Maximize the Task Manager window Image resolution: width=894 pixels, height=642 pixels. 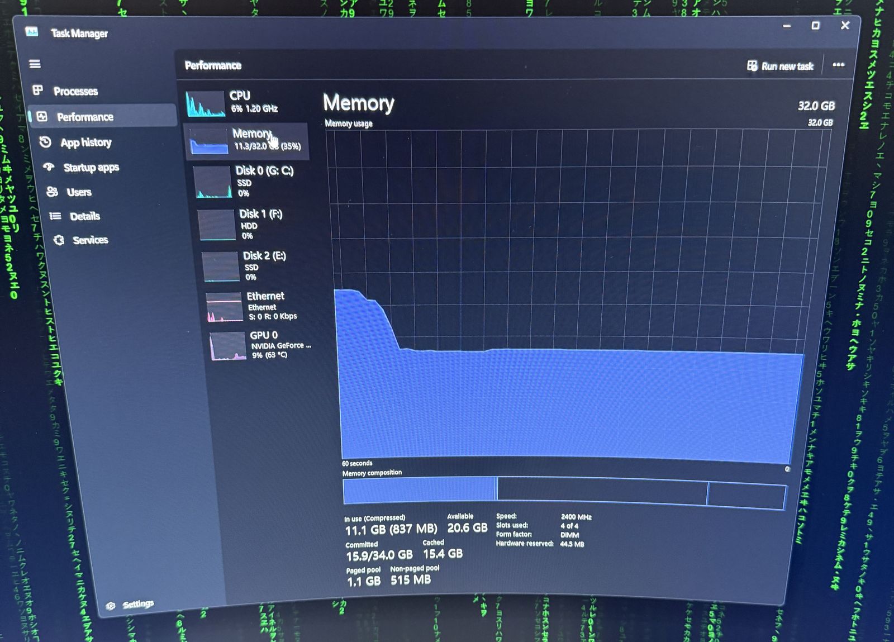[x=815, y=26]
